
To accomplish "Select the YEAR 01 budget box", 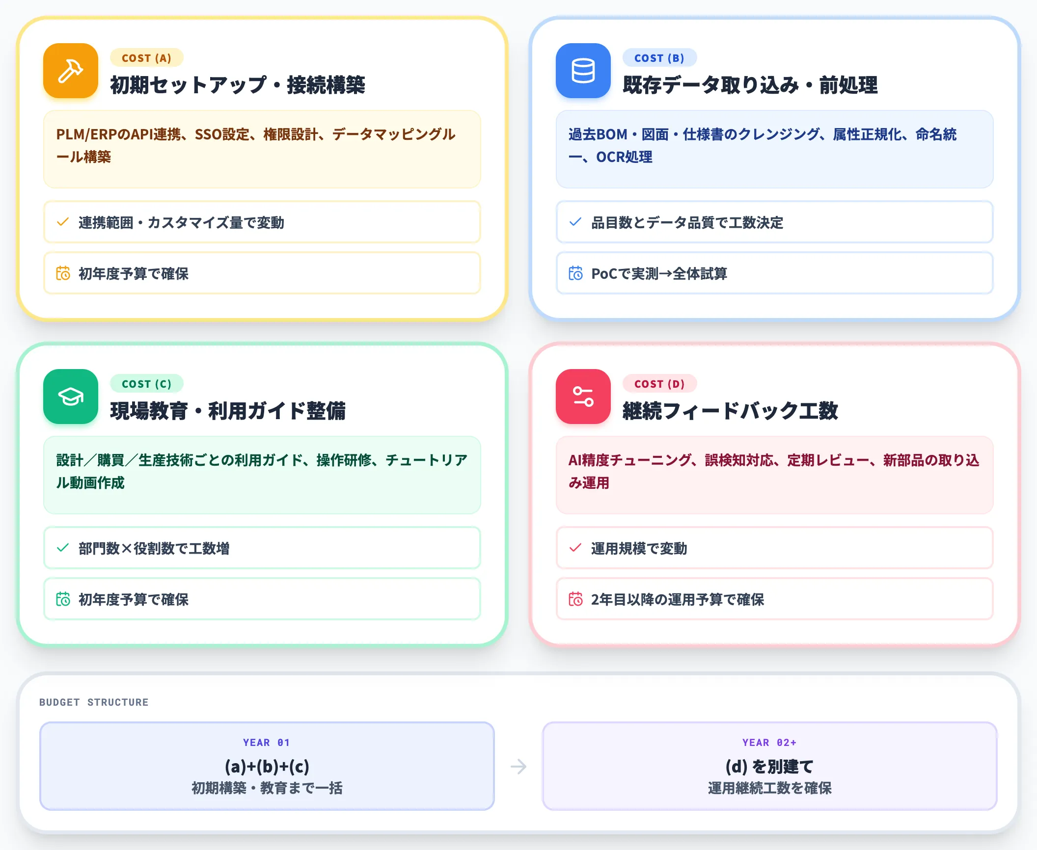I will point(267,766).
